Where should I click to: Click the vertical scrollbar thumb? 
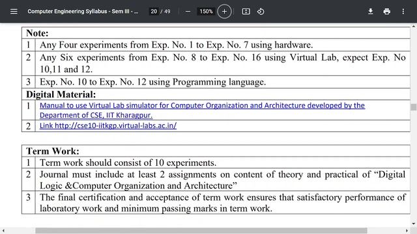[413, 107]
